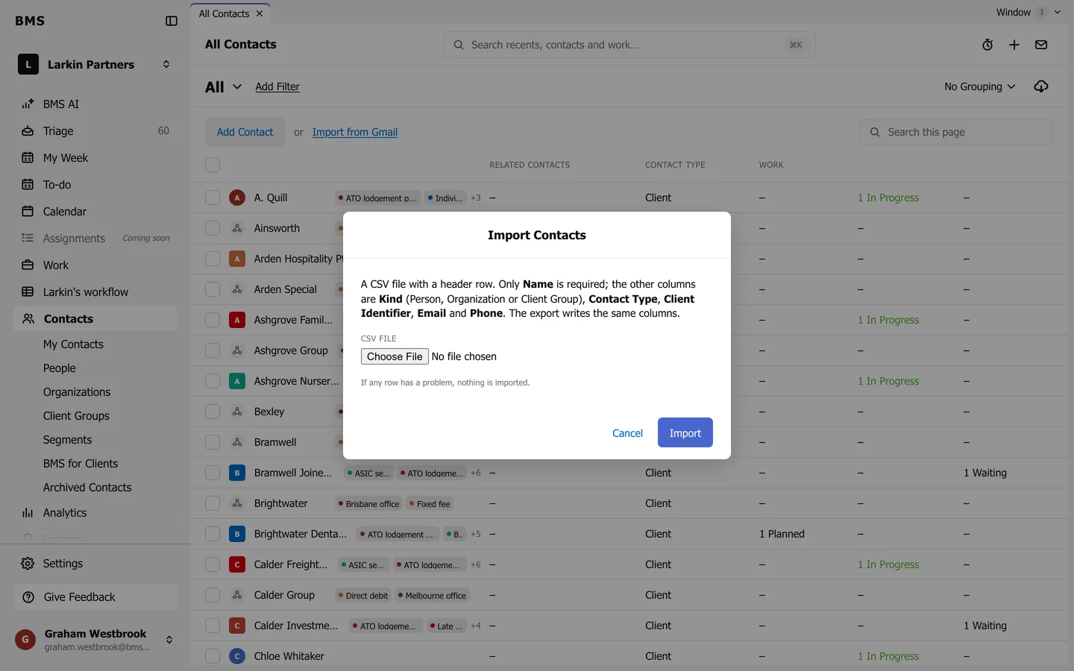1074x671 pixels.
Task: Close the All Contacts tab
Action: click(x=260, y=13)
